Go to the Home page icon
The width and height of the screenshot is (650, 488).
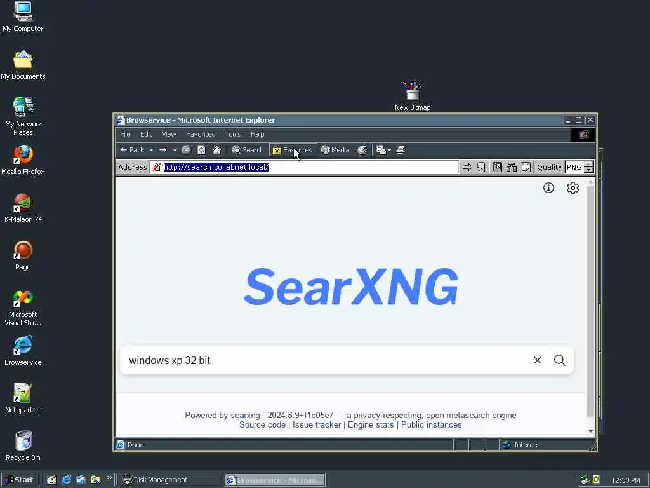(217, 150)
